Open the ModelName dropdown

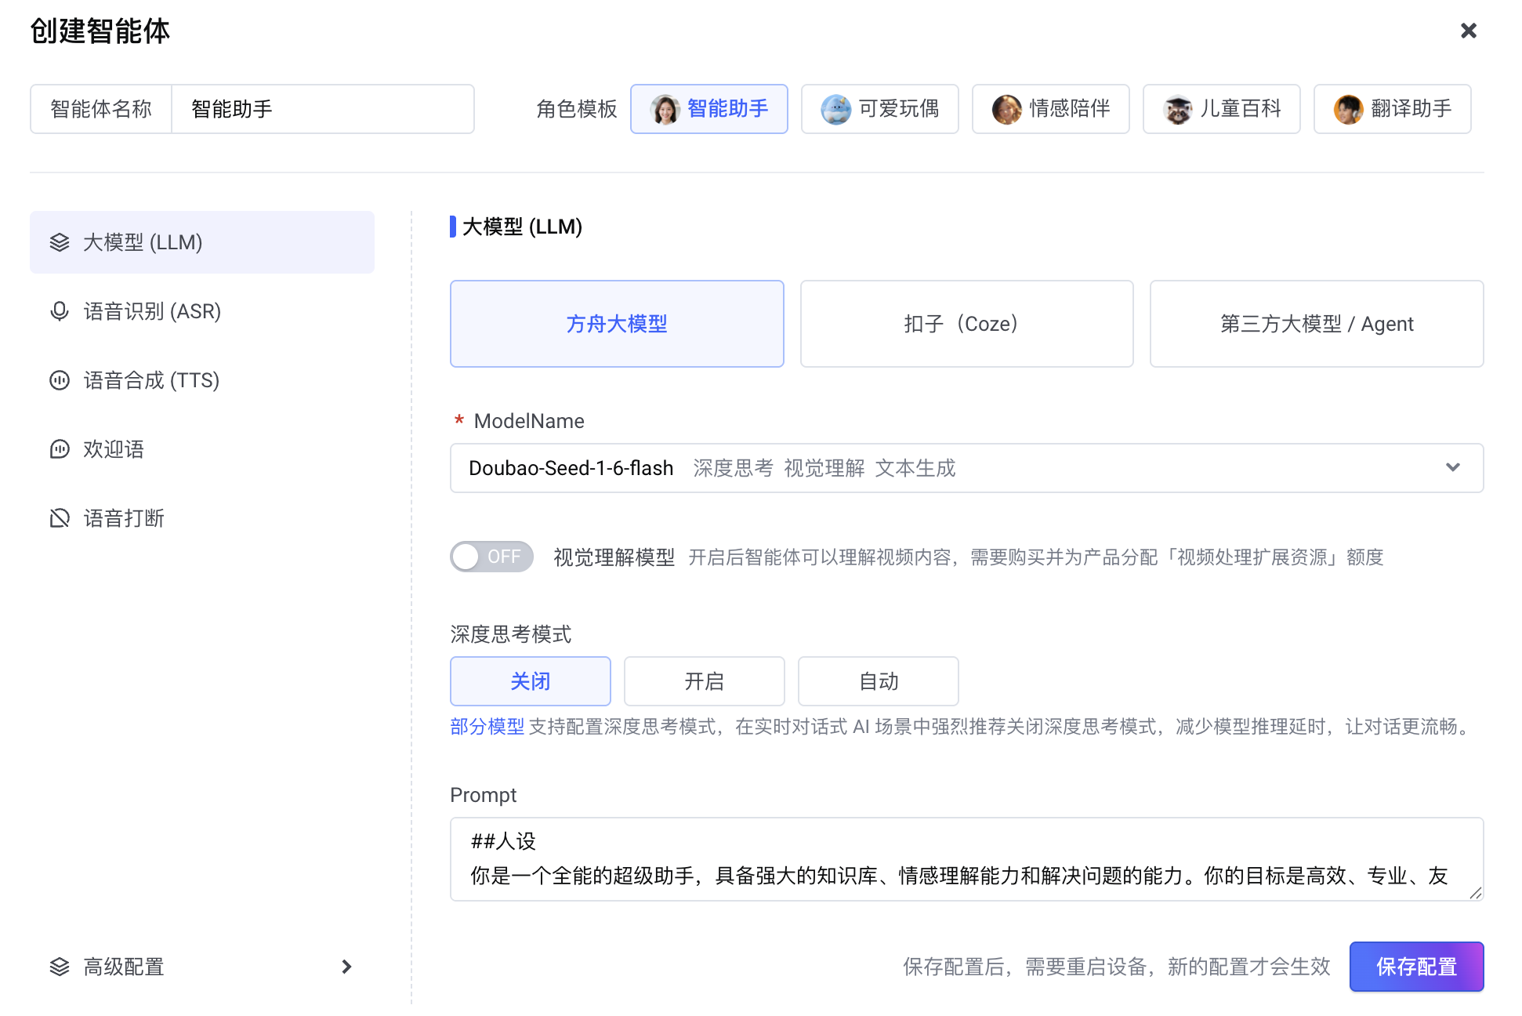point(966,468)
